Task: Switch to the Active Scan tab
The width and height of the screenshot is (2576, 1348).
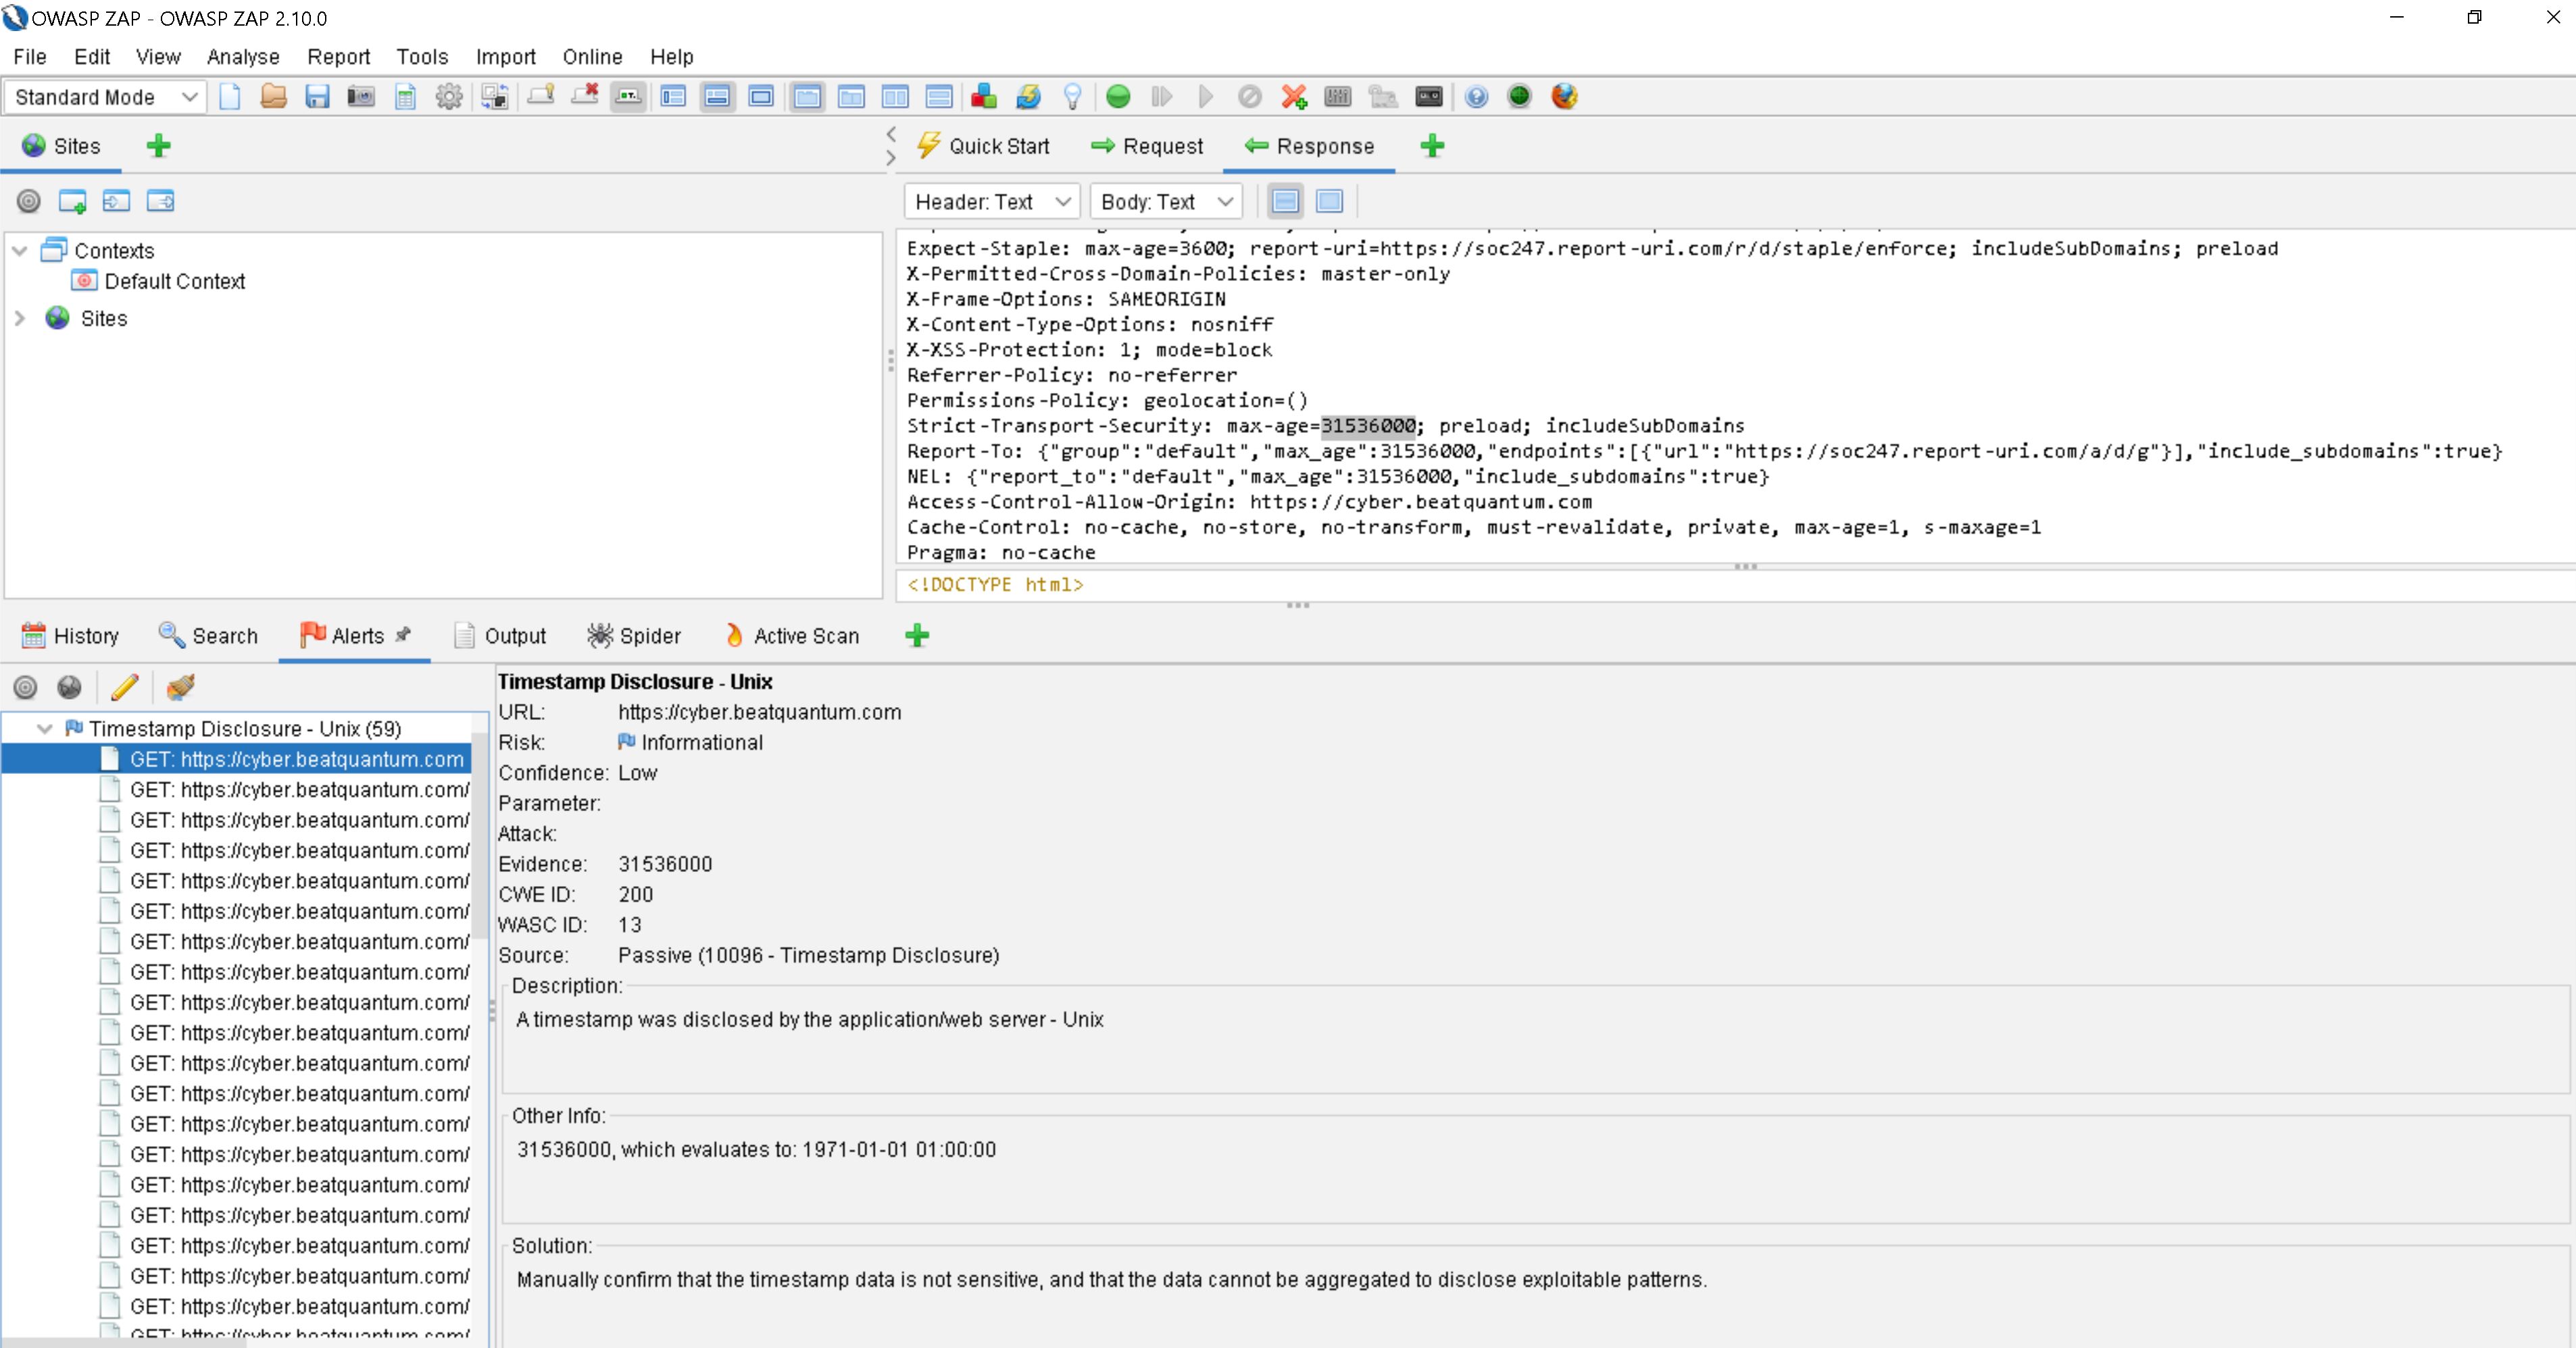Action: click(x=791, y=636)
